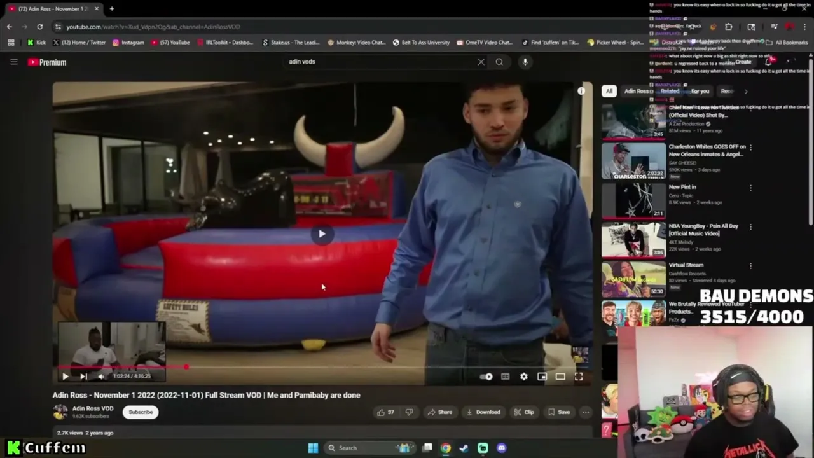Click the play button in the player bar
Screen dimensions: 814x458
click(65, 376)
